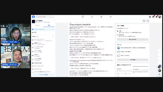Open the Messenger icon with badge
The width and height of the screenshot is (163, 92).
[x=153, y=17]
